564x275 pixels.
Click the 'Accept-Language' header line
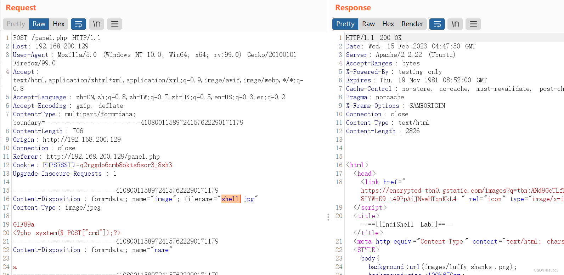149,97
